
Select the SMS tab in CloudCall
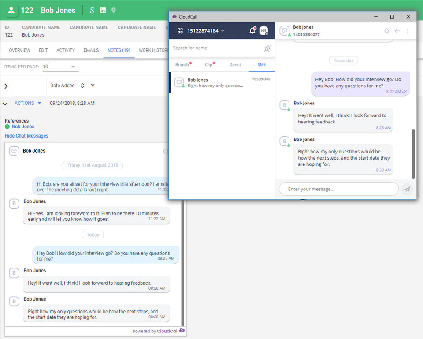(x=262, y=65)
